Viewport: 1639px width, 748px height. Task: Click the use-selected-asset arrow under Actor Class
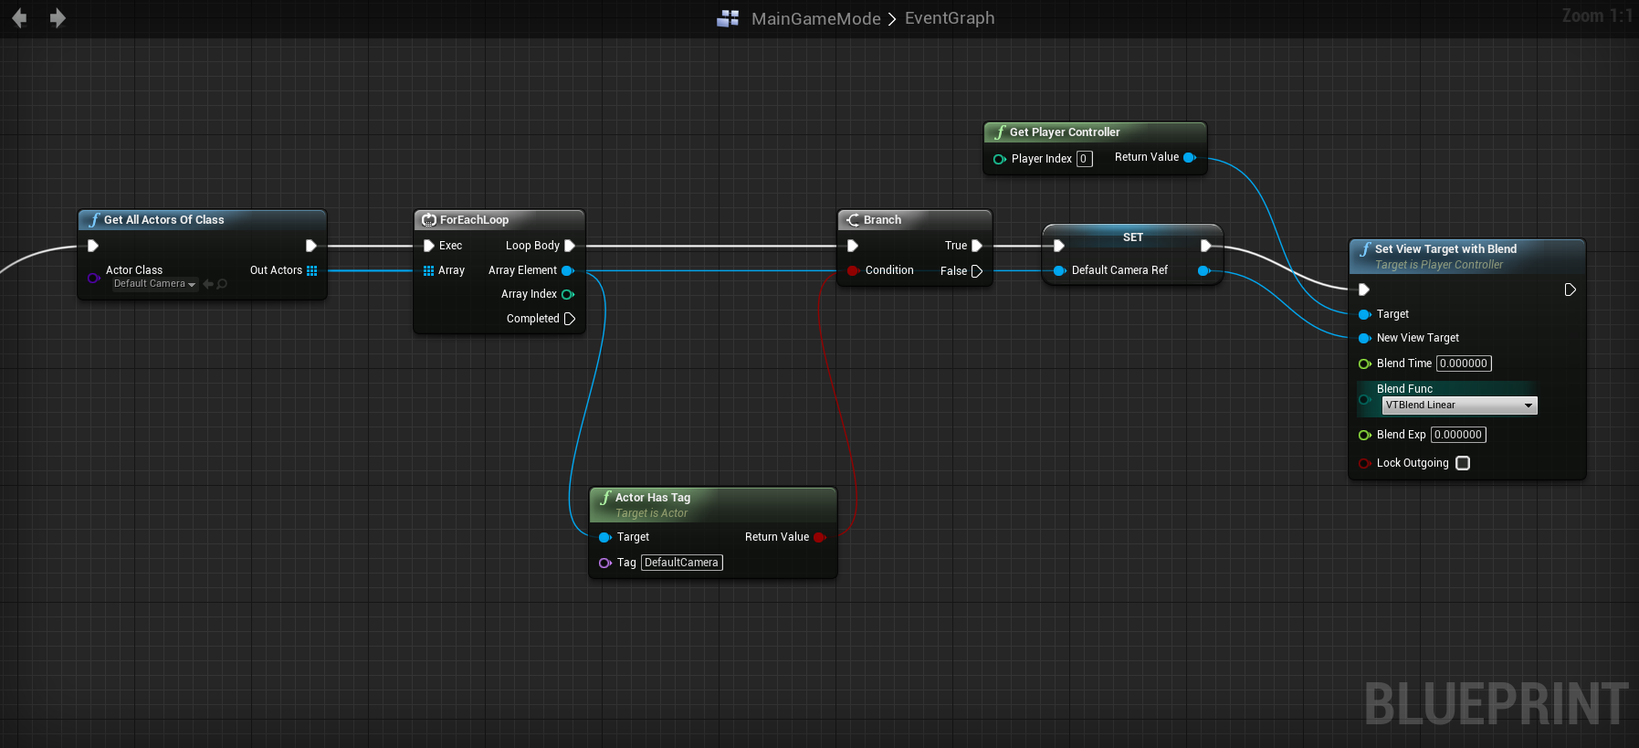208,284
